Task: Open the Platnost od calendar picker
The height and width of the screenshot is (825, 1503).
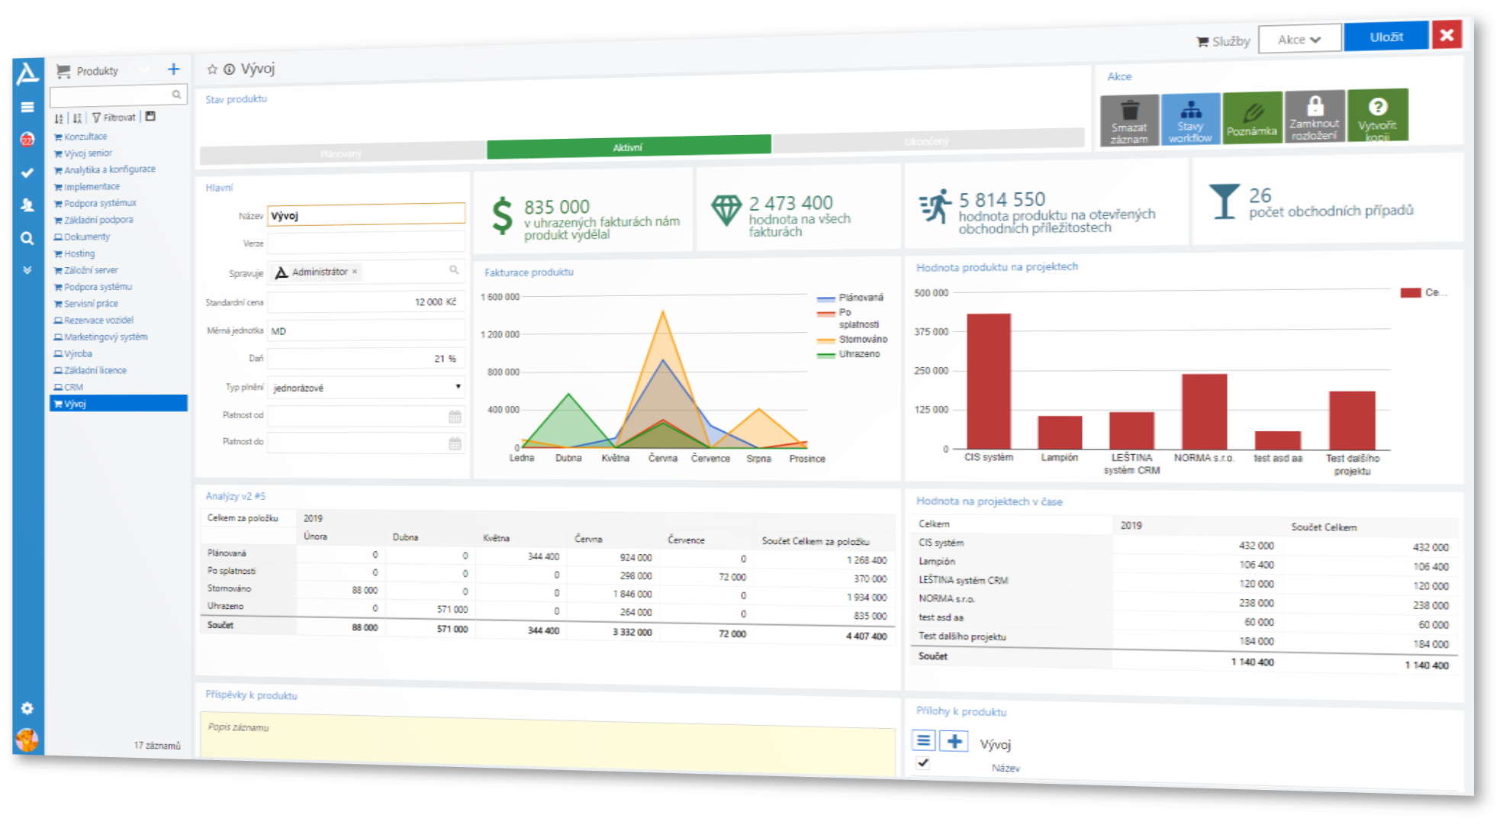Action: pos(455,416)
